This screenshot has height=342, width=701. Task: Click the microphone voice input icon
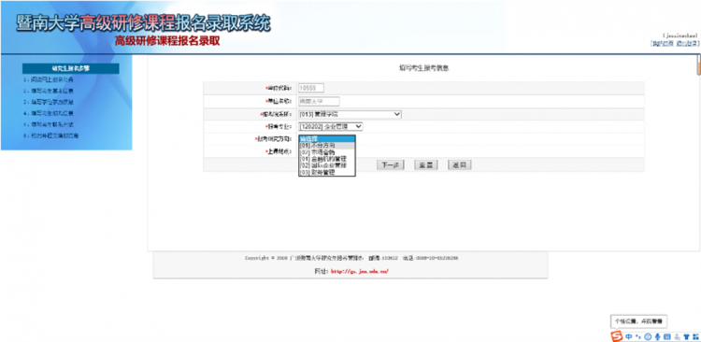[657, 336]
